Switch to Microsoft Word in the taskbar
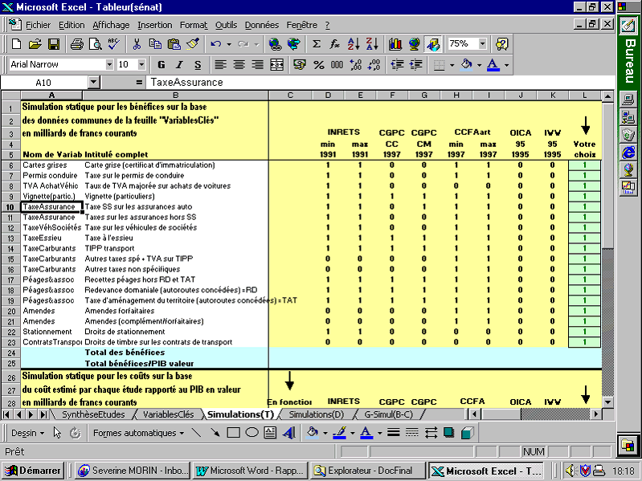 pos(251,471)
